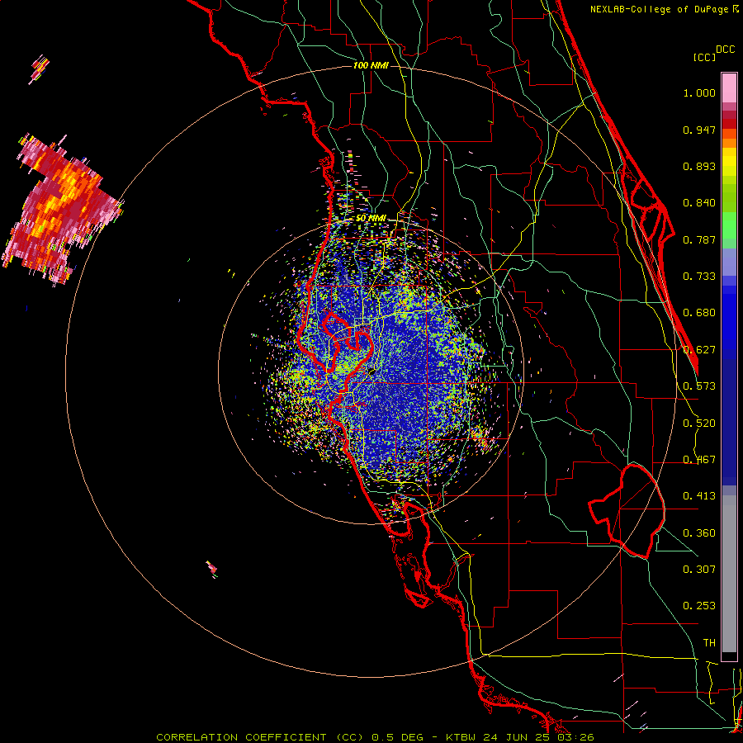Click the 0.947 scale value

tap(699, 130)
